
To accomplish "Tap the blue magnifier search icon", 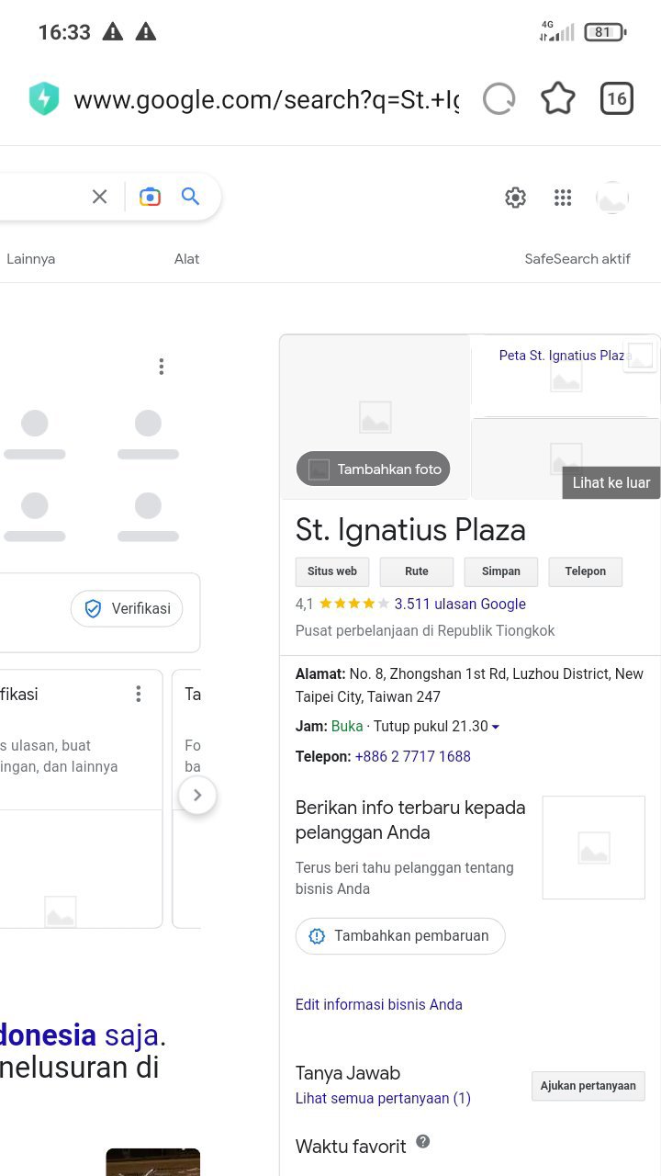I will pyautogui.click(x=190, y=197).
